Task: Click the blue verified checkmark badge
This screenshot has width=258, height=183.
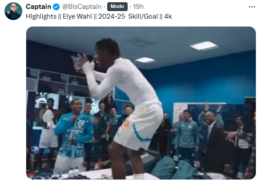Action: point(56,7)
